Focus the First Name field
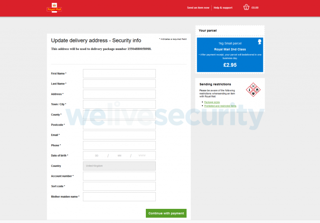 (x=119, y=74)
